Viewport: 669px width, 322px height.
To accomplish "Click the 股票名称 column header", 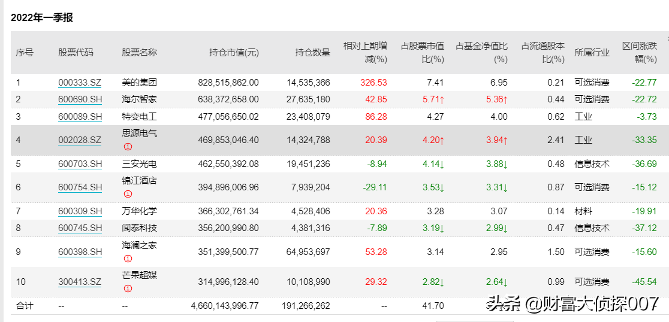I will [139, 53].
